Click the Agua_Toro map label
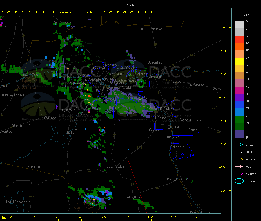 pos(31,75)
